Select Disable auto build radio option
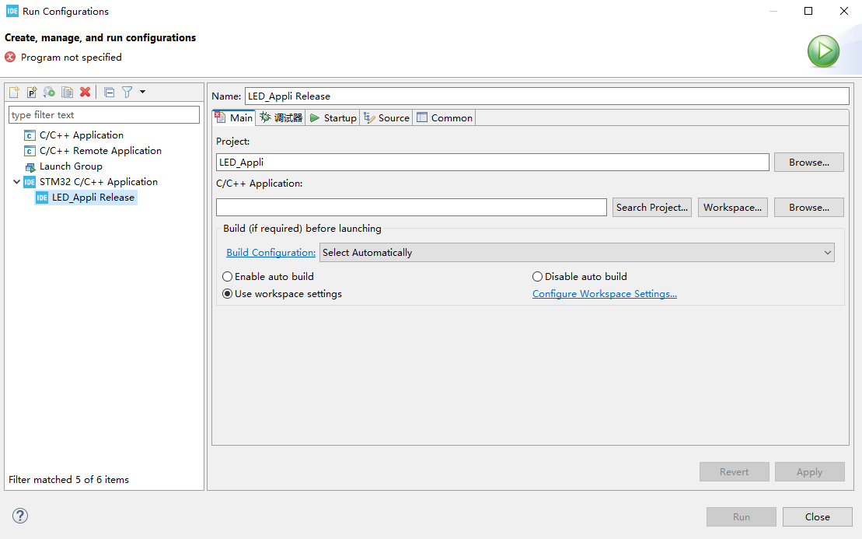 click(x=580, y=277)
